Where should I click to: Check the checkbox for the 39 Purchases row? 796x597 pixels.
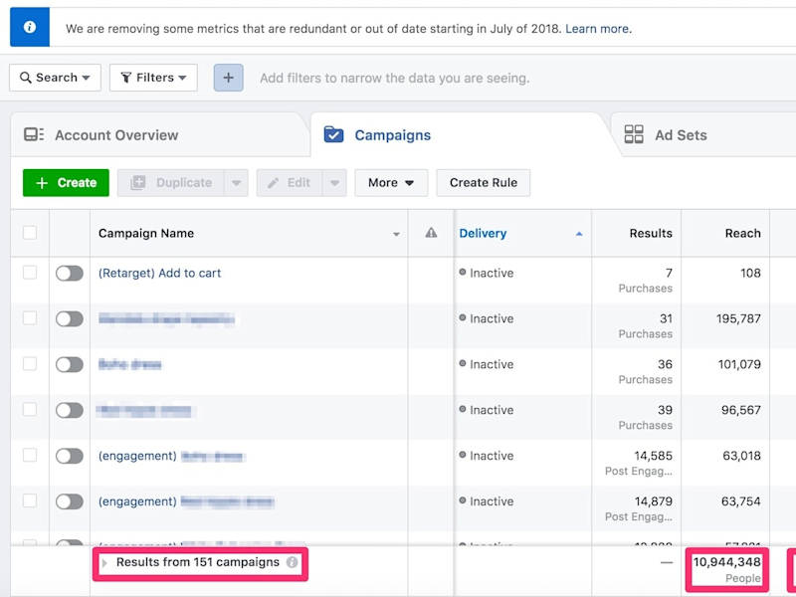pos(30,410)
